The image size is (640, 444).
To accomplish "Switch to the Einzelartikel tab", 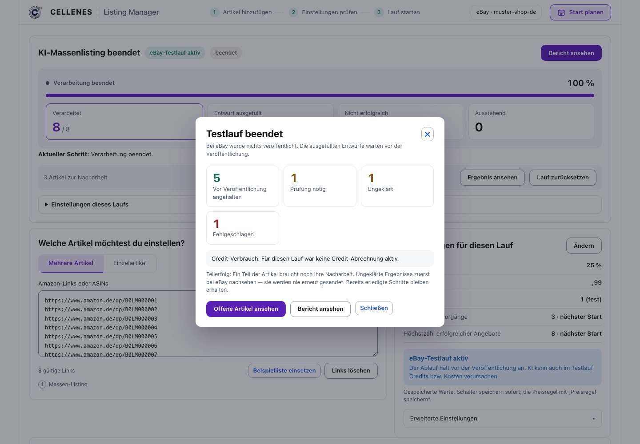I will click(130, 263).
